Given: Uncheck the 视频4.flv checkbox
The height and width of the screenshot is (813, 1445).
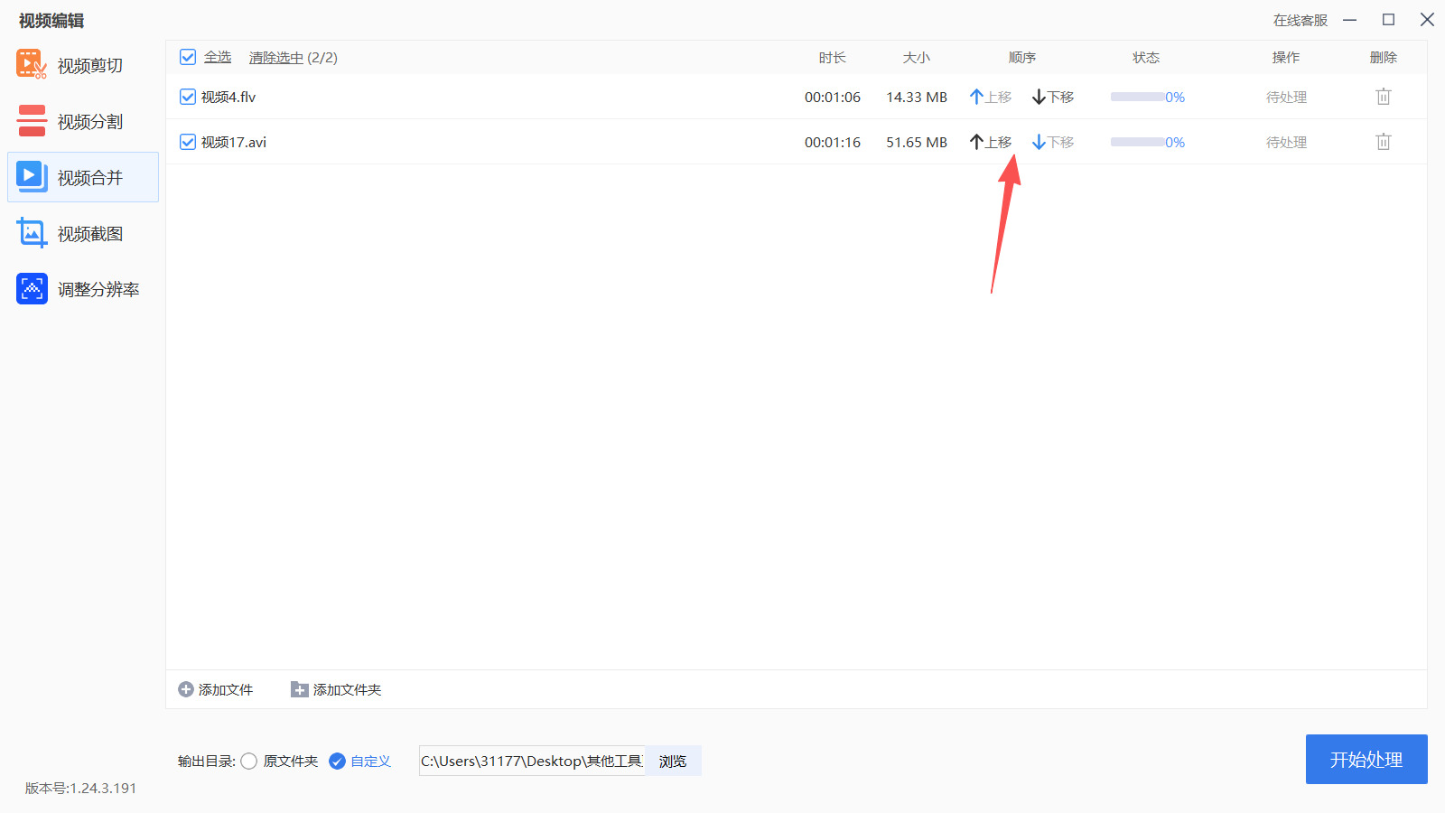Looking at the screenshot, I should 188,97.
